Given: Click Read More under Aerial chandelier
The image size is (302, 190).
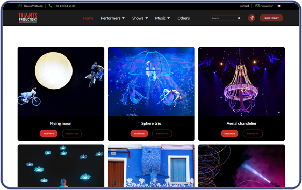Looking at the screenshot, I should click(x=229, y=134).
